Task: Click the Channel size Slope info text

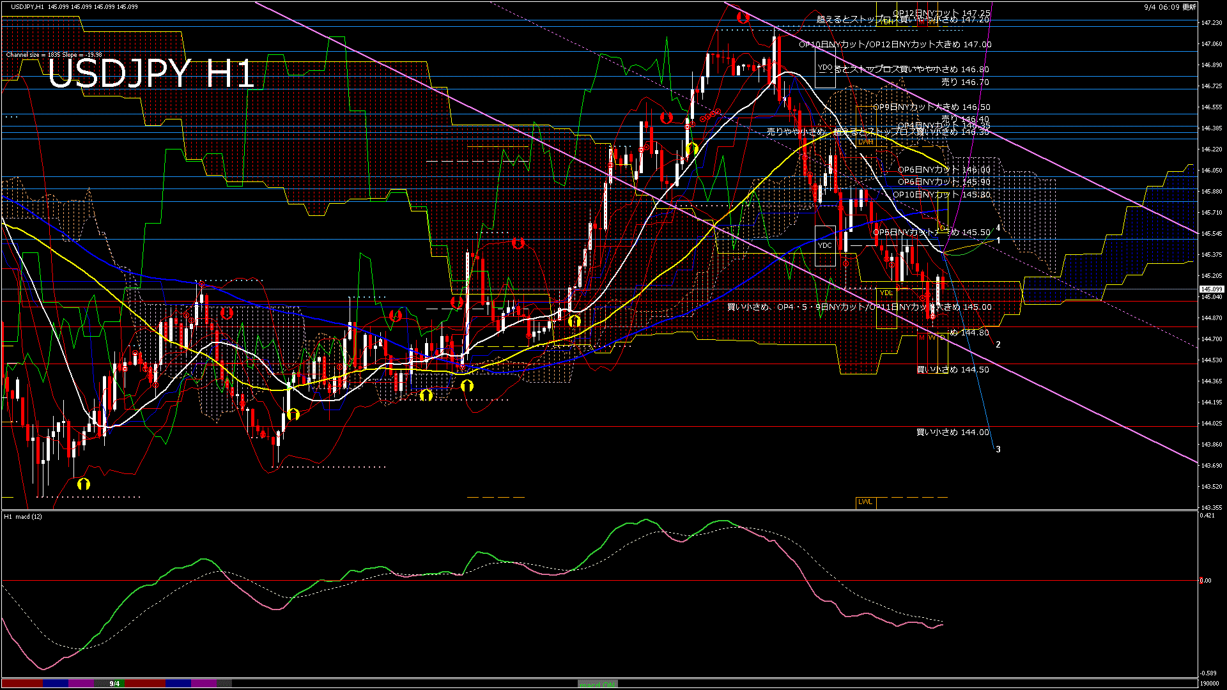Action: pyautogui.click(x=54, y=55)
